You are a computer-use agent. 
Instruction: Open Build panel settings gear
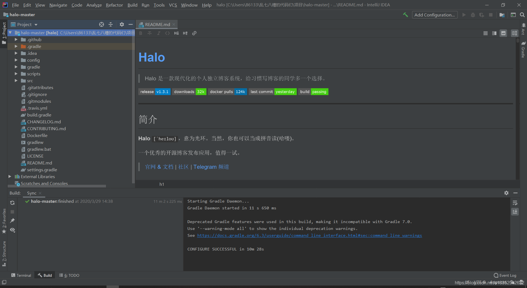(506, 193)
